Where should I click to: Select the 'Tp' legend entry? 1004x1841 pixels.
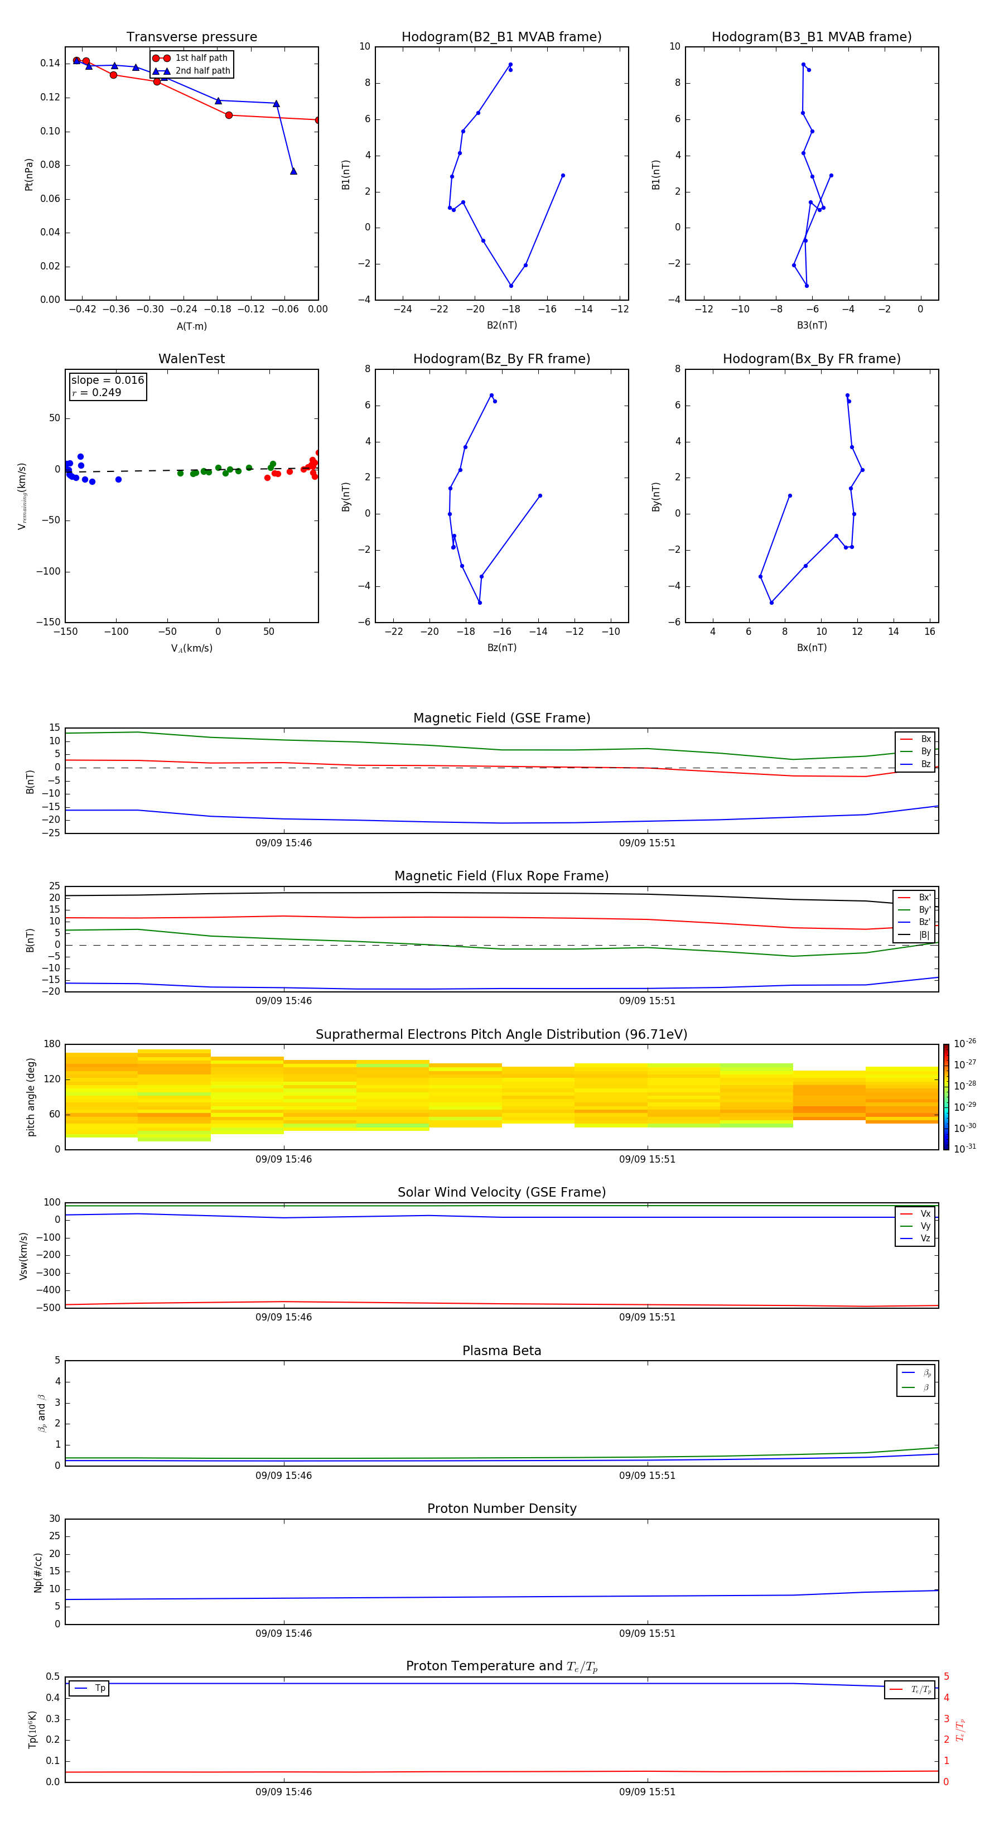click(x=89, y=1688)
